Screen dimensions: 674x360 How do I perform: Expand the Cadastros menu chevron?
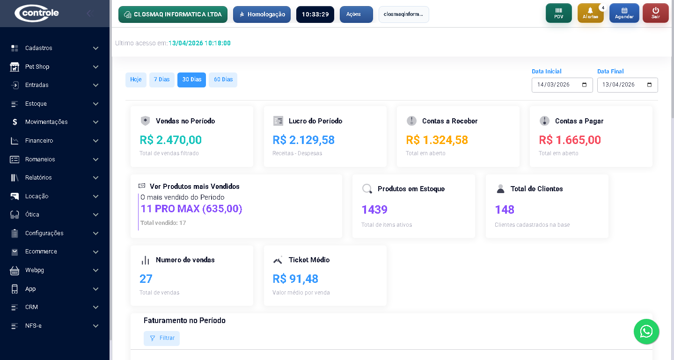(x=95, y=48)
